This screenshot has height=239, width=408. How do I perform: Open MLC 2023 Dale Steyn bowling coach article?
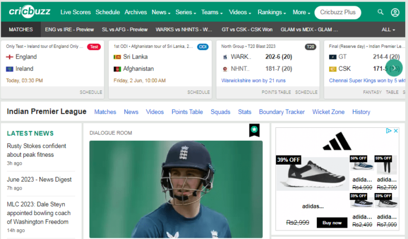tap(39, 213)
